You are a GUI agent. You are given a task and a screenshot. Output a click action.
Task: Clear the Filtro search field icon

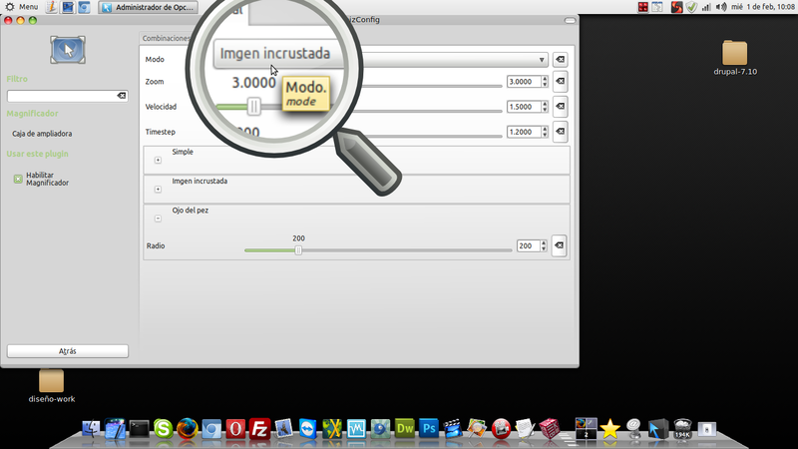pos(121,96)
